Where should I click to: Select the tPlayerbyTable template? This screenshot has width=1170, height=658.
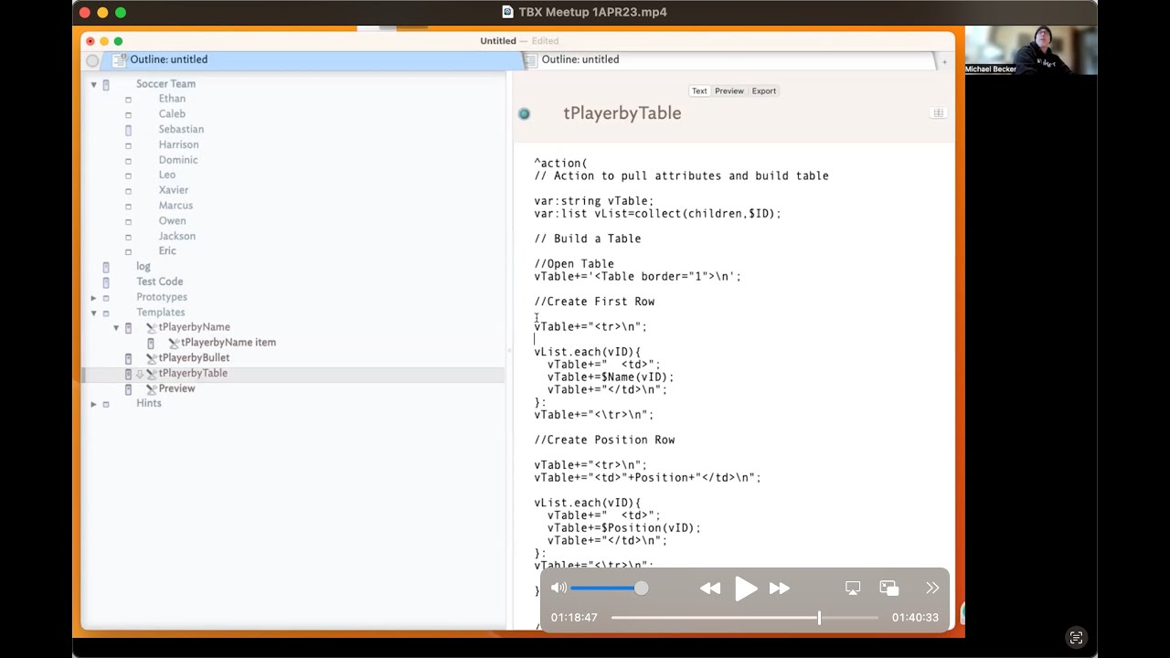point(193,373)
